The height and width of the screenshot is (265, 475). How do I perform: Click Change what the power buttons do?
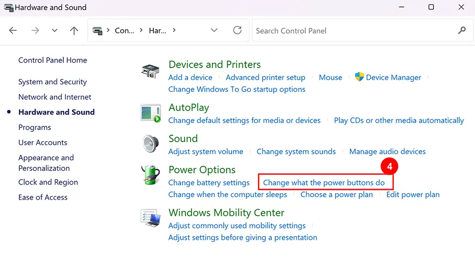point(324,183)
